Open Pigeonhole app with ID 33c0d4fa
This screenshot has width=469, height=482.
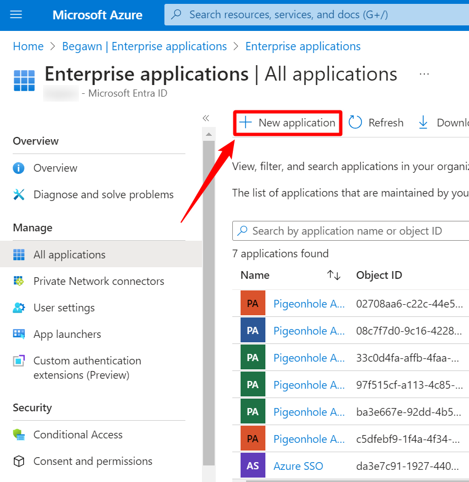click(309, 358)
